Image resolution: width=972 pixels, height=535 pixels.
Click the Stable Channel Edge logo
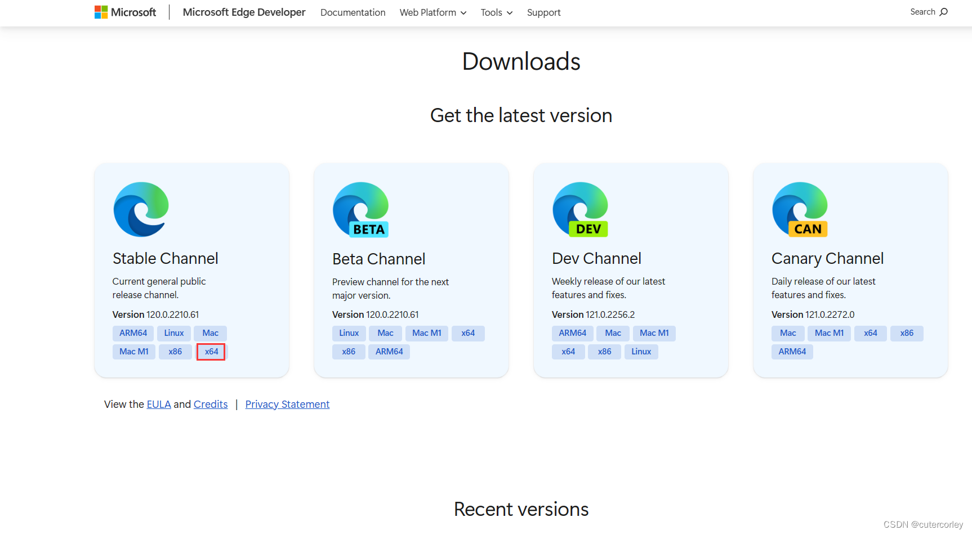click(141, 209)
